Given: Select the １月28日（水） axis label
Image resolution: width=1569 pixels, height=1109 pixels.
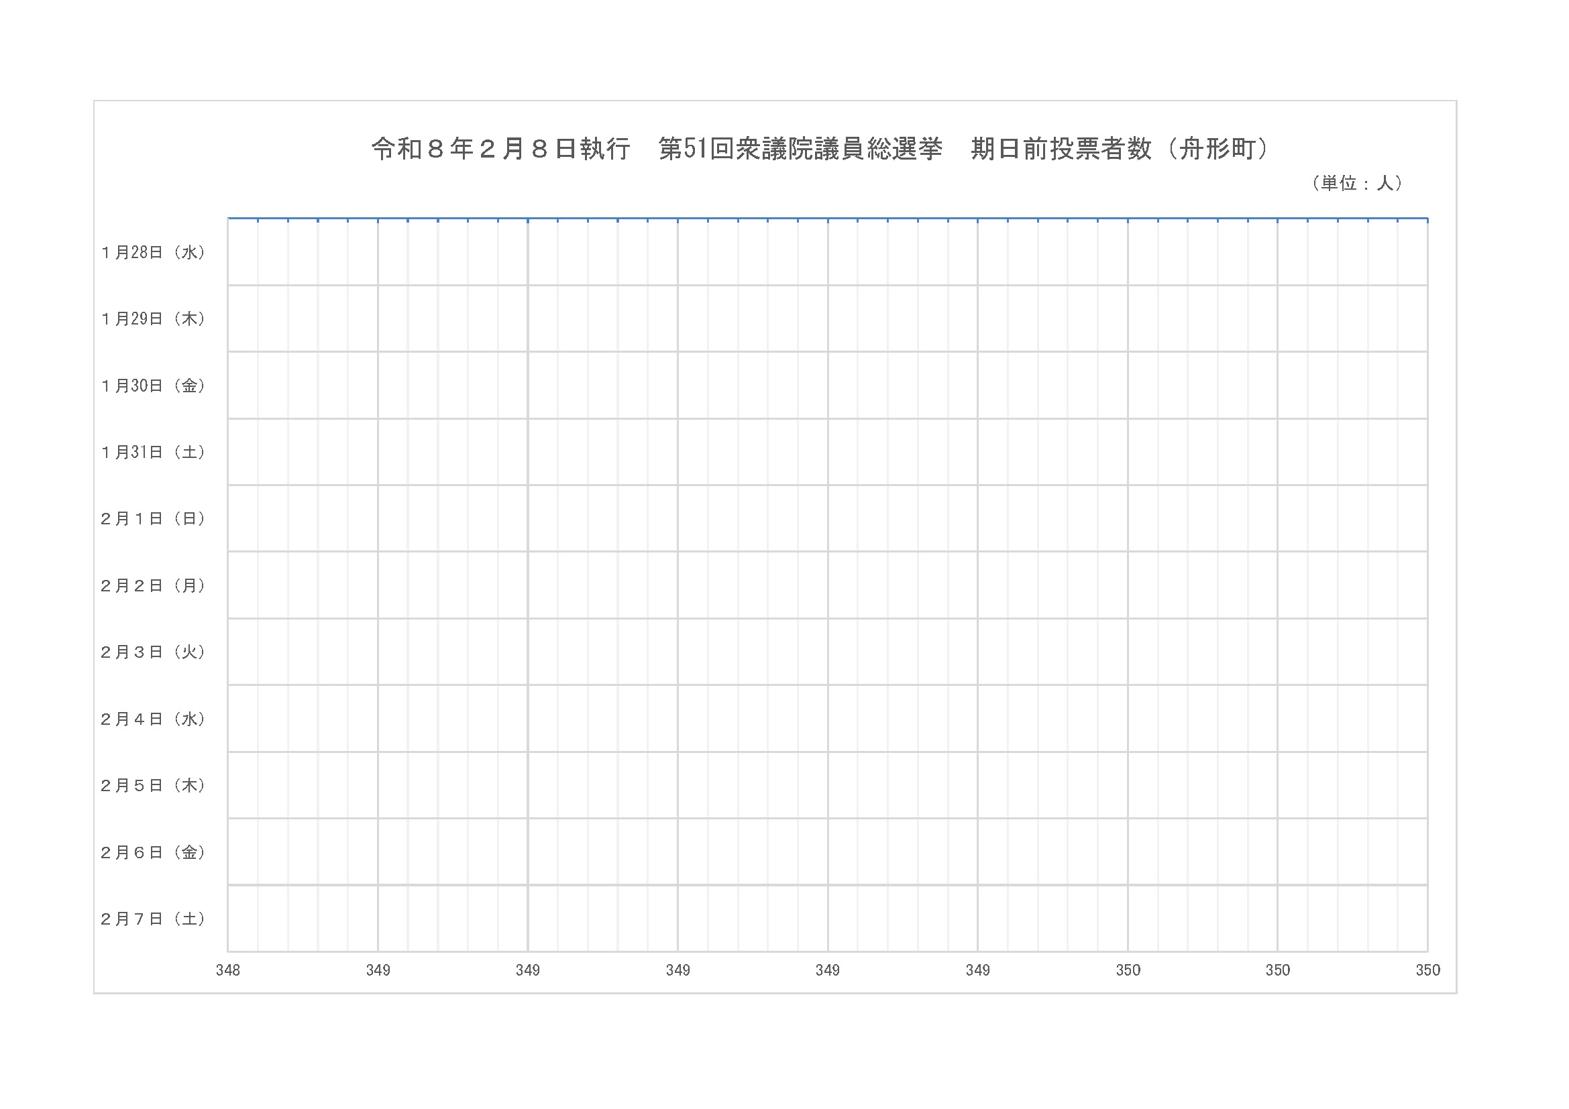Looking at the screenshot, I should click(153, 253).
